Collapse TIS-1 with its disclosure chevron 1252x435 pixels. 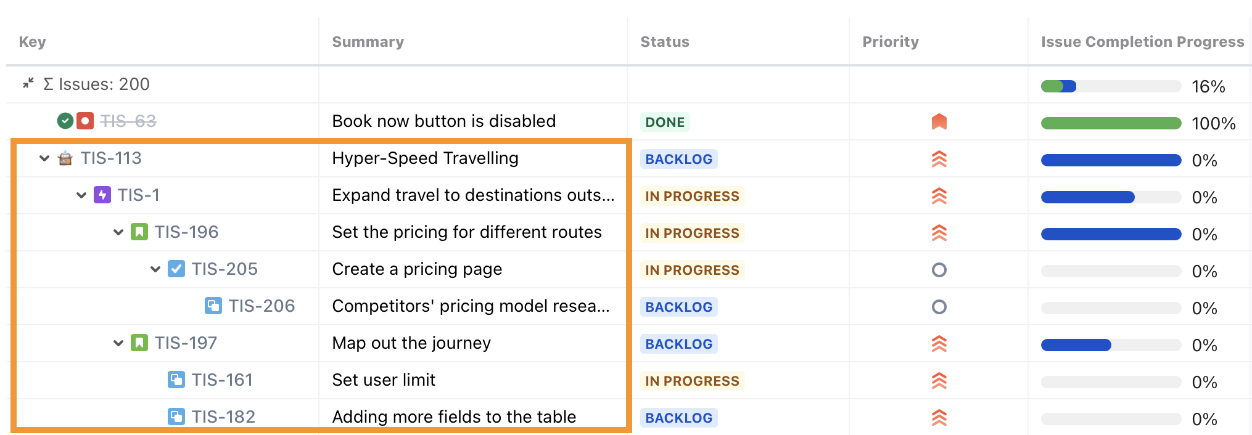click(x=81, y=195)
